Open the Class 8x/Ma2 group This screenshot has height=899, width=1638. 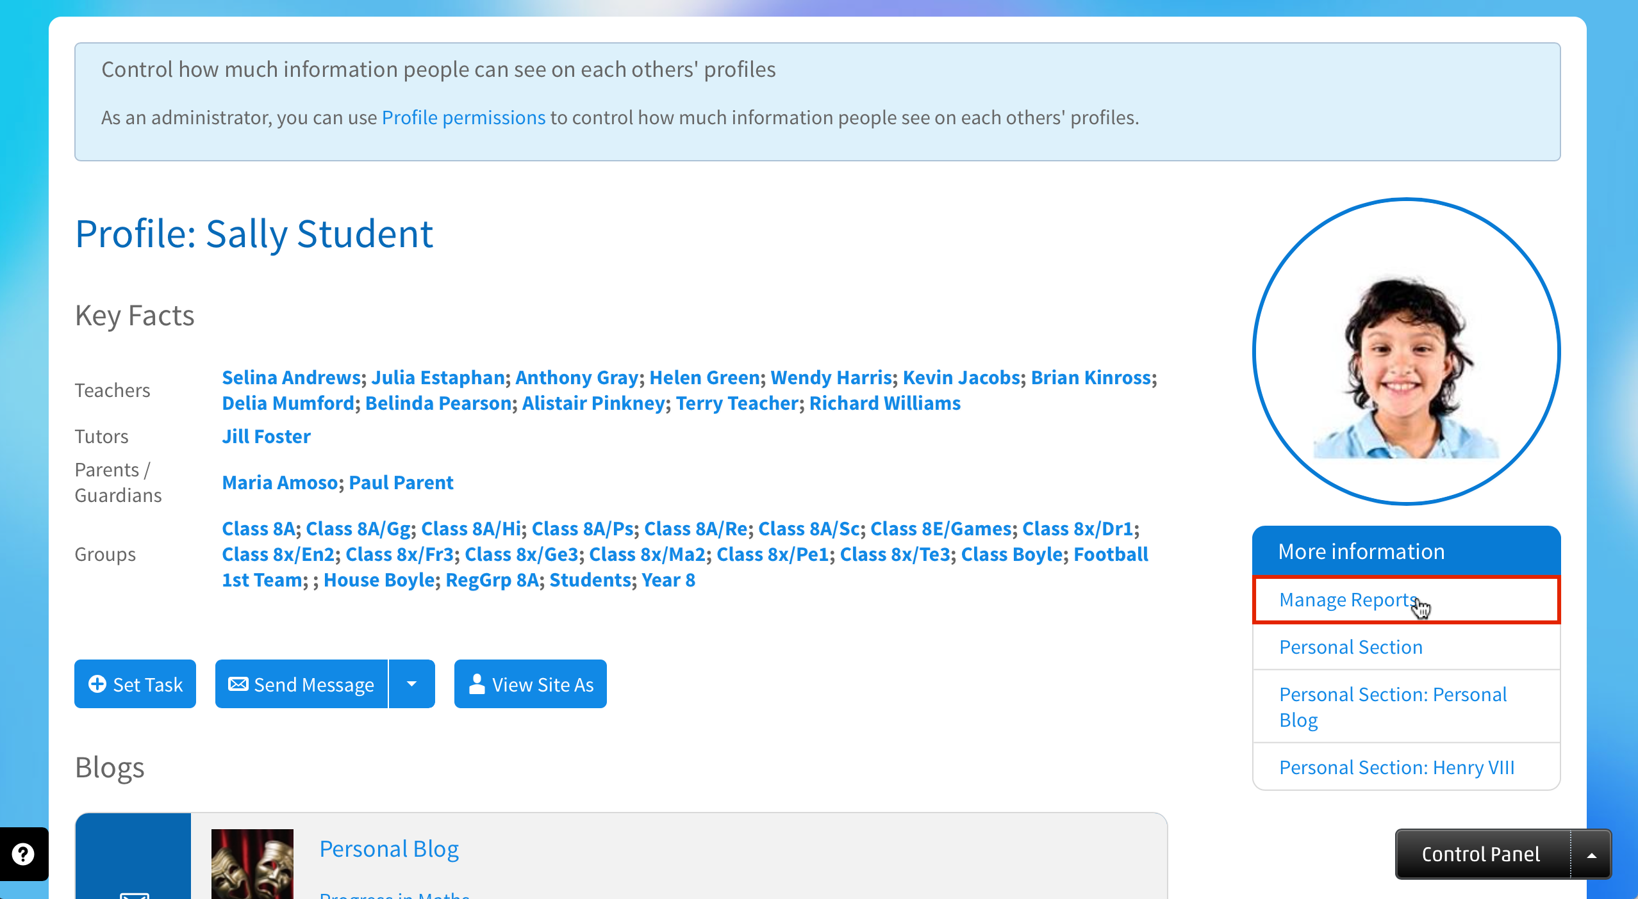point(647,554)
